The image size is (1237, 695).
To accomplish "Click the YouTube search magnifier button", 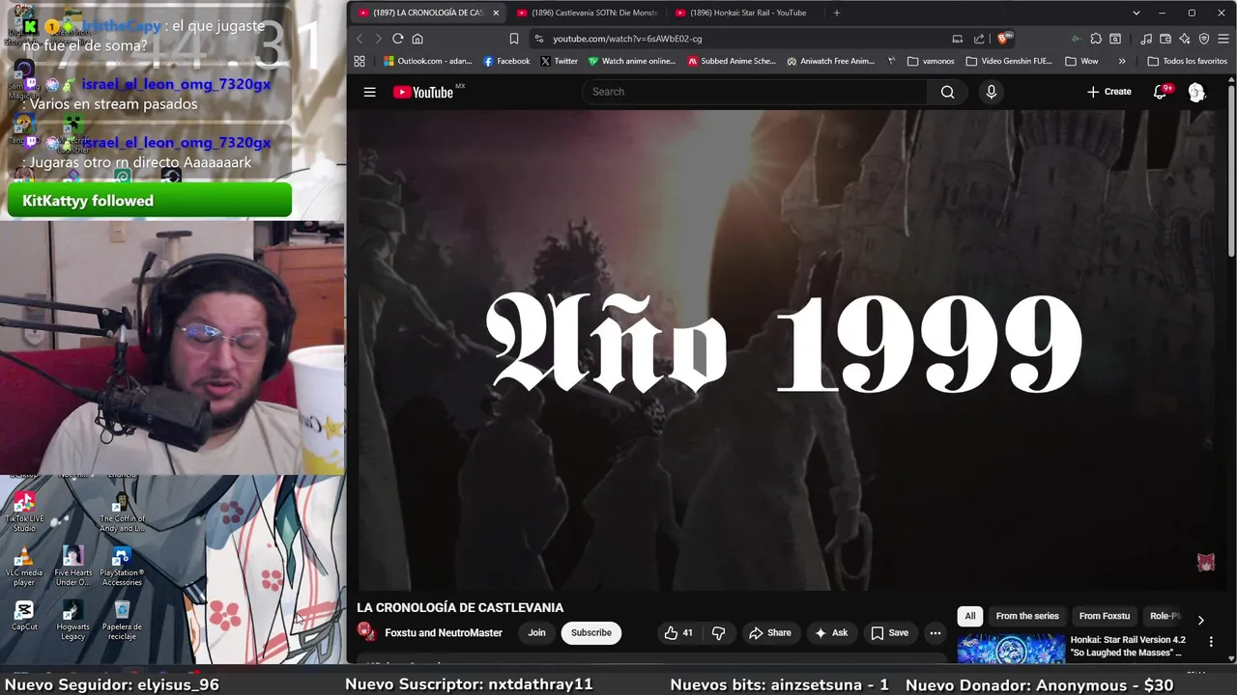I will click(947, 92).
